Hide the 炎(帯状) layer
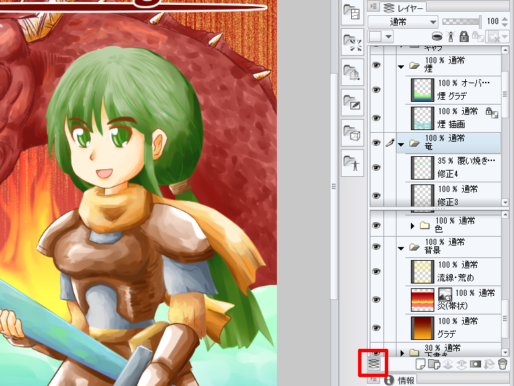The image size is (514, 386). click(377, 299)
